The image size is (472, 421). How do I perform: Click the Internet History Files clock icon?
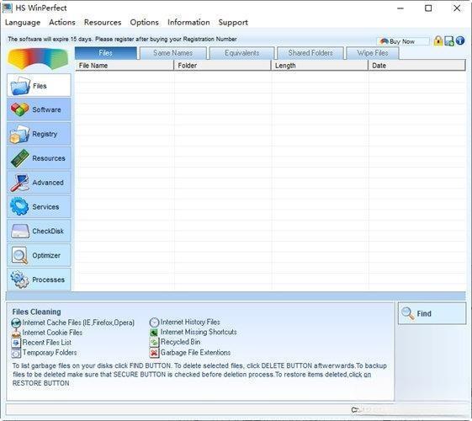point(154,322)
